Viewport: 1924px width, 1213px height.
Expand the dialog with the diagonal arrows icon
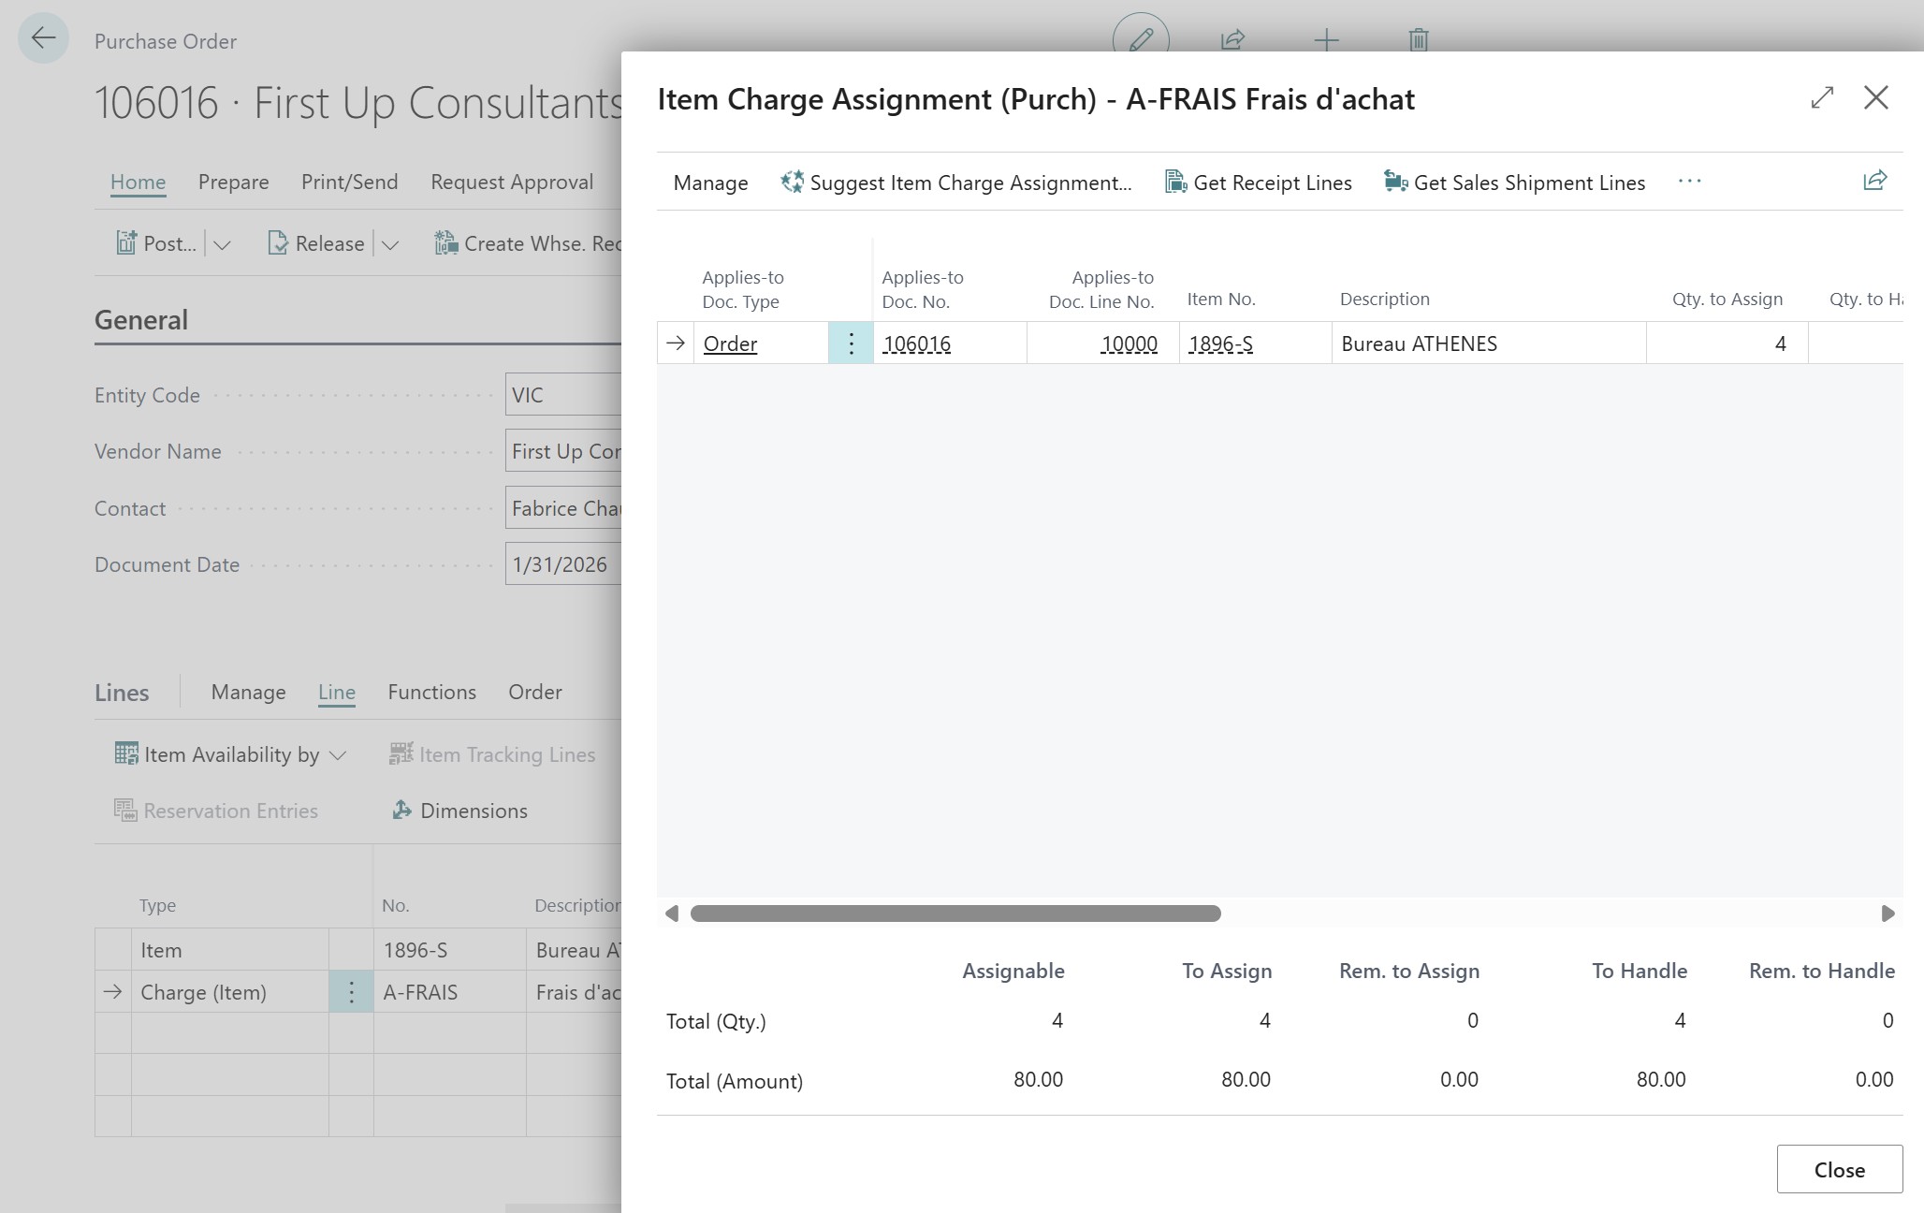[x=1821, y=97]
